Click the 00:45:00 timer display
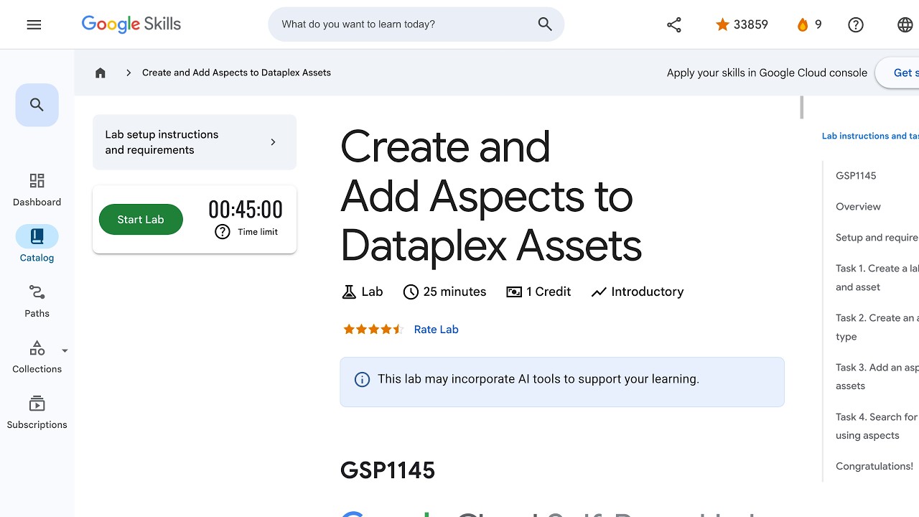Viewport: 919px width, 517px height. coord(246,210)
